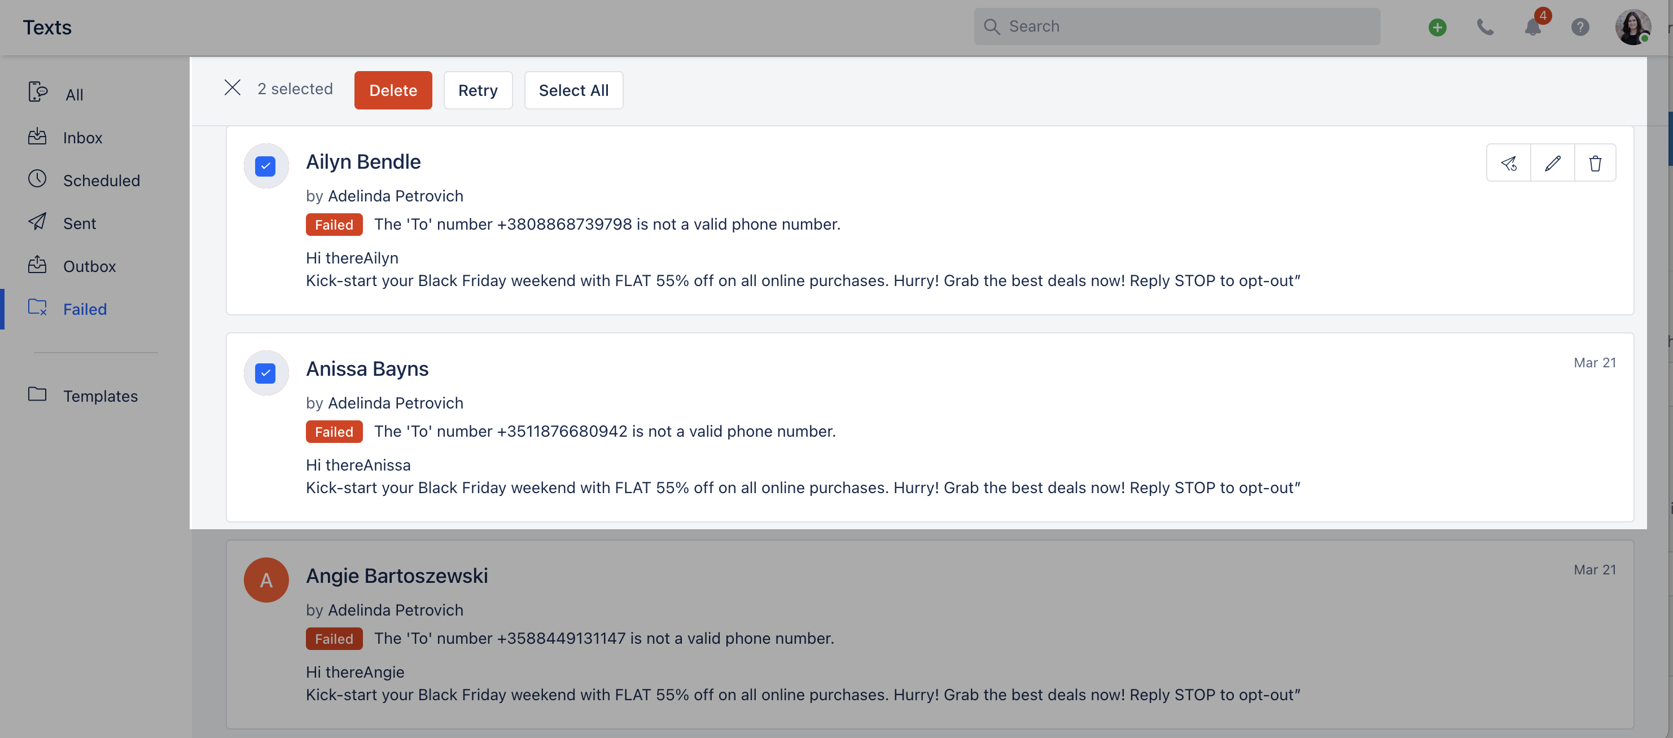Viewport: 1673px width, 738px height.
Task: Click the Select All button
Action: click(x=573, y=90)
